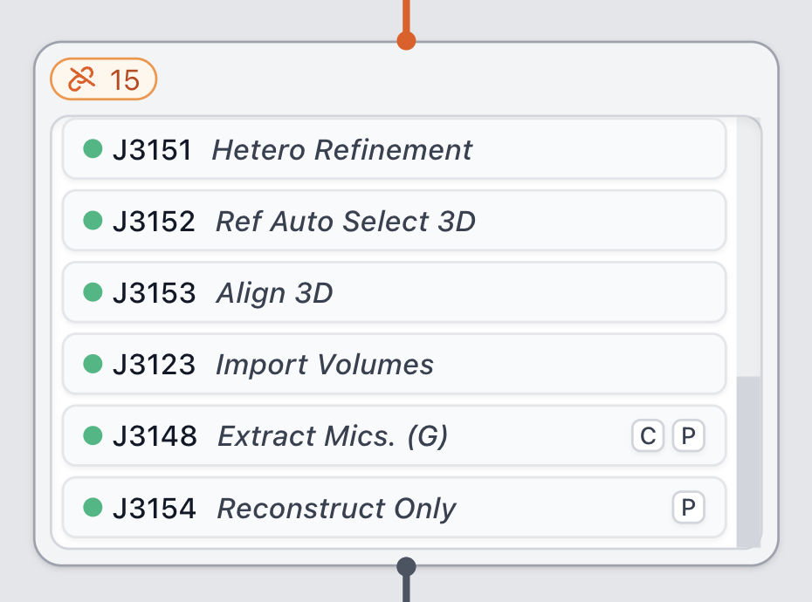This screenshot has height=602, width=812.
Task: Click the number 15 in the badge
Action: pyautogui.click(x=125, y=80)
